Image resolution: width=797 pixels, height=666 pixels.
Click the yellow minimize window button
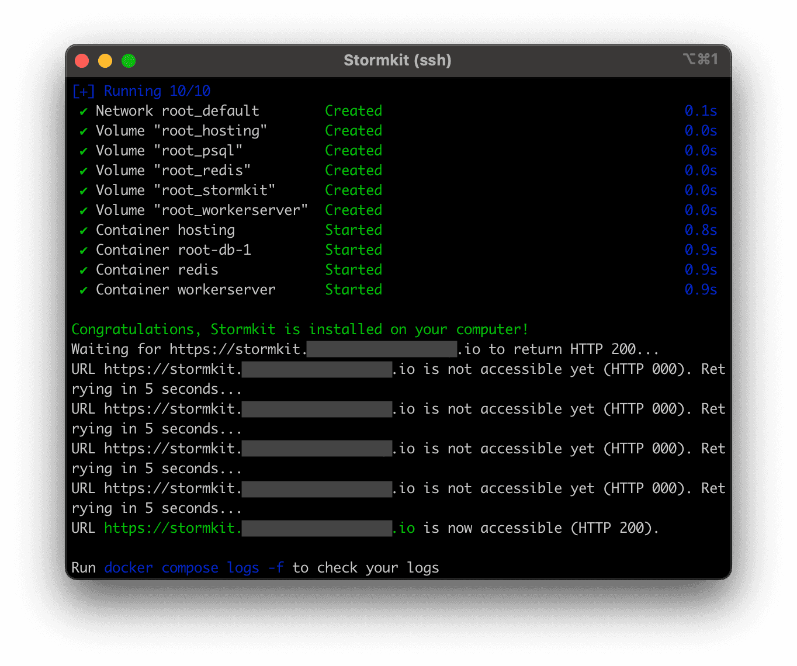point(105,61)
